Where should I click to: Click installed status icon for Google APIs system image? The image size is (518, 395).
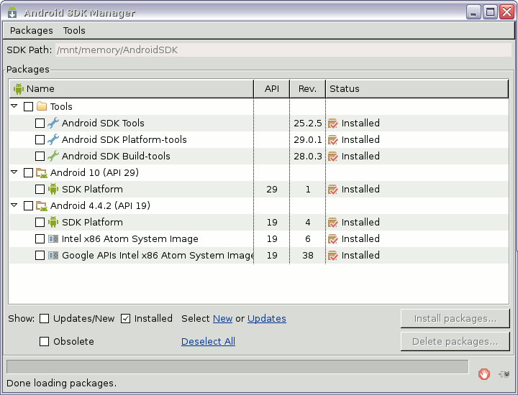click(333, 255)
